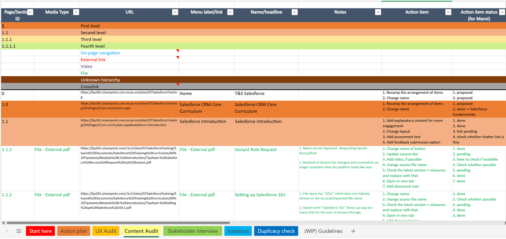
Task: Select Notes cell mentioning file name "1011"
Action: [x=340, y=206]
